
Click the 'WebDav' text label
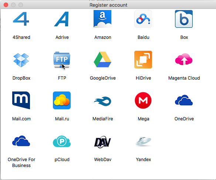pyautogui.click(x=102, y=160)
